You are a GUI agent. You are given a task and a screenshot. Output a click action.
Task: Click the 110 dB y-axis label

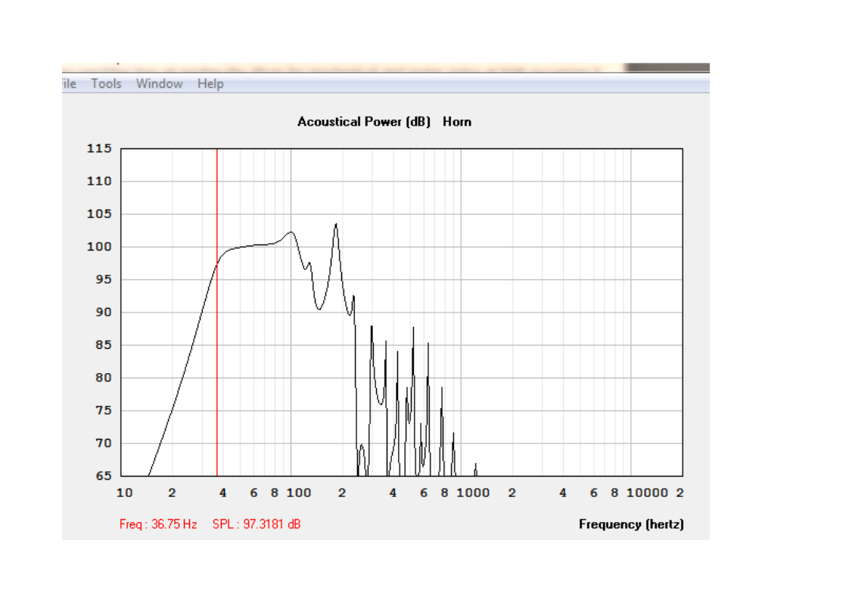coord(99,182)
